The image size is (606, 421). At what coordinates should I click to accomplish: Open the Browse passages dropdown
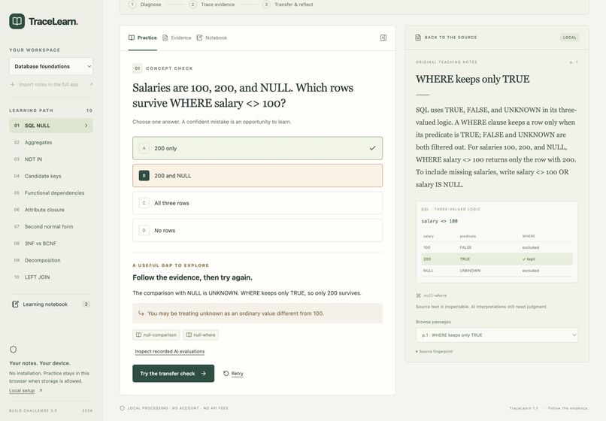pos(497,335)
